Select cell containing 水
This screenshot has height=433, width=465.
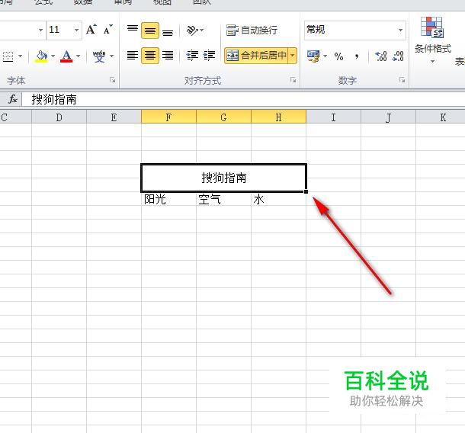point(278,199)
